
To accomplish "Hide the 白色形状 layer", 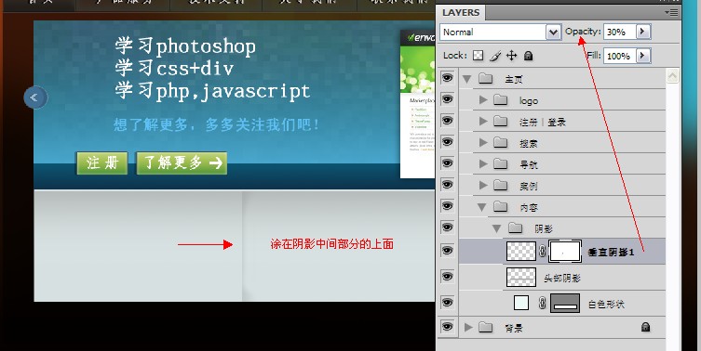I will [x=447, y=303].
